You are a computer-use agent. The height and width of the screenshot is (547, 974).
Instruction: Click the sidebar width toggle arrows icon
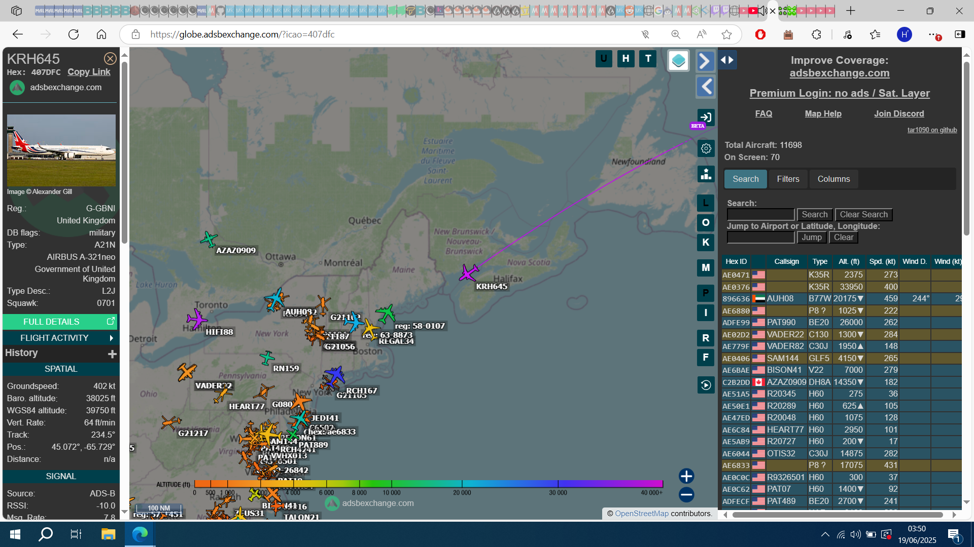point(727,60)
